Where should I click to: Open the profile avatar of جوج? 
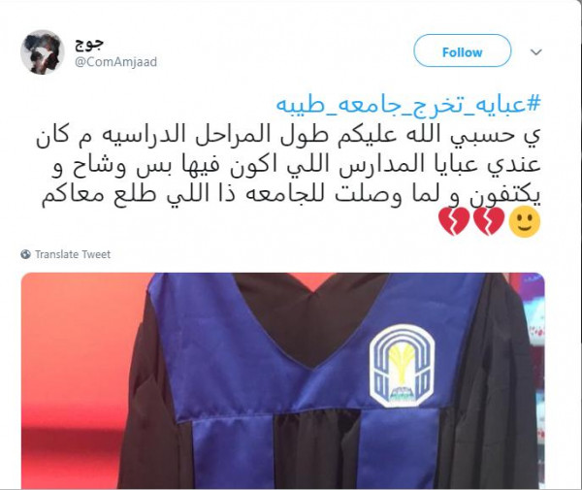(43, 52)
